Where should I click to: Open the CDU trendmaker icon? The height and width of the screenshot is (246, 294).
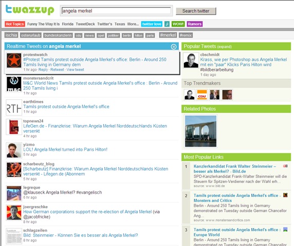point(202,95)
